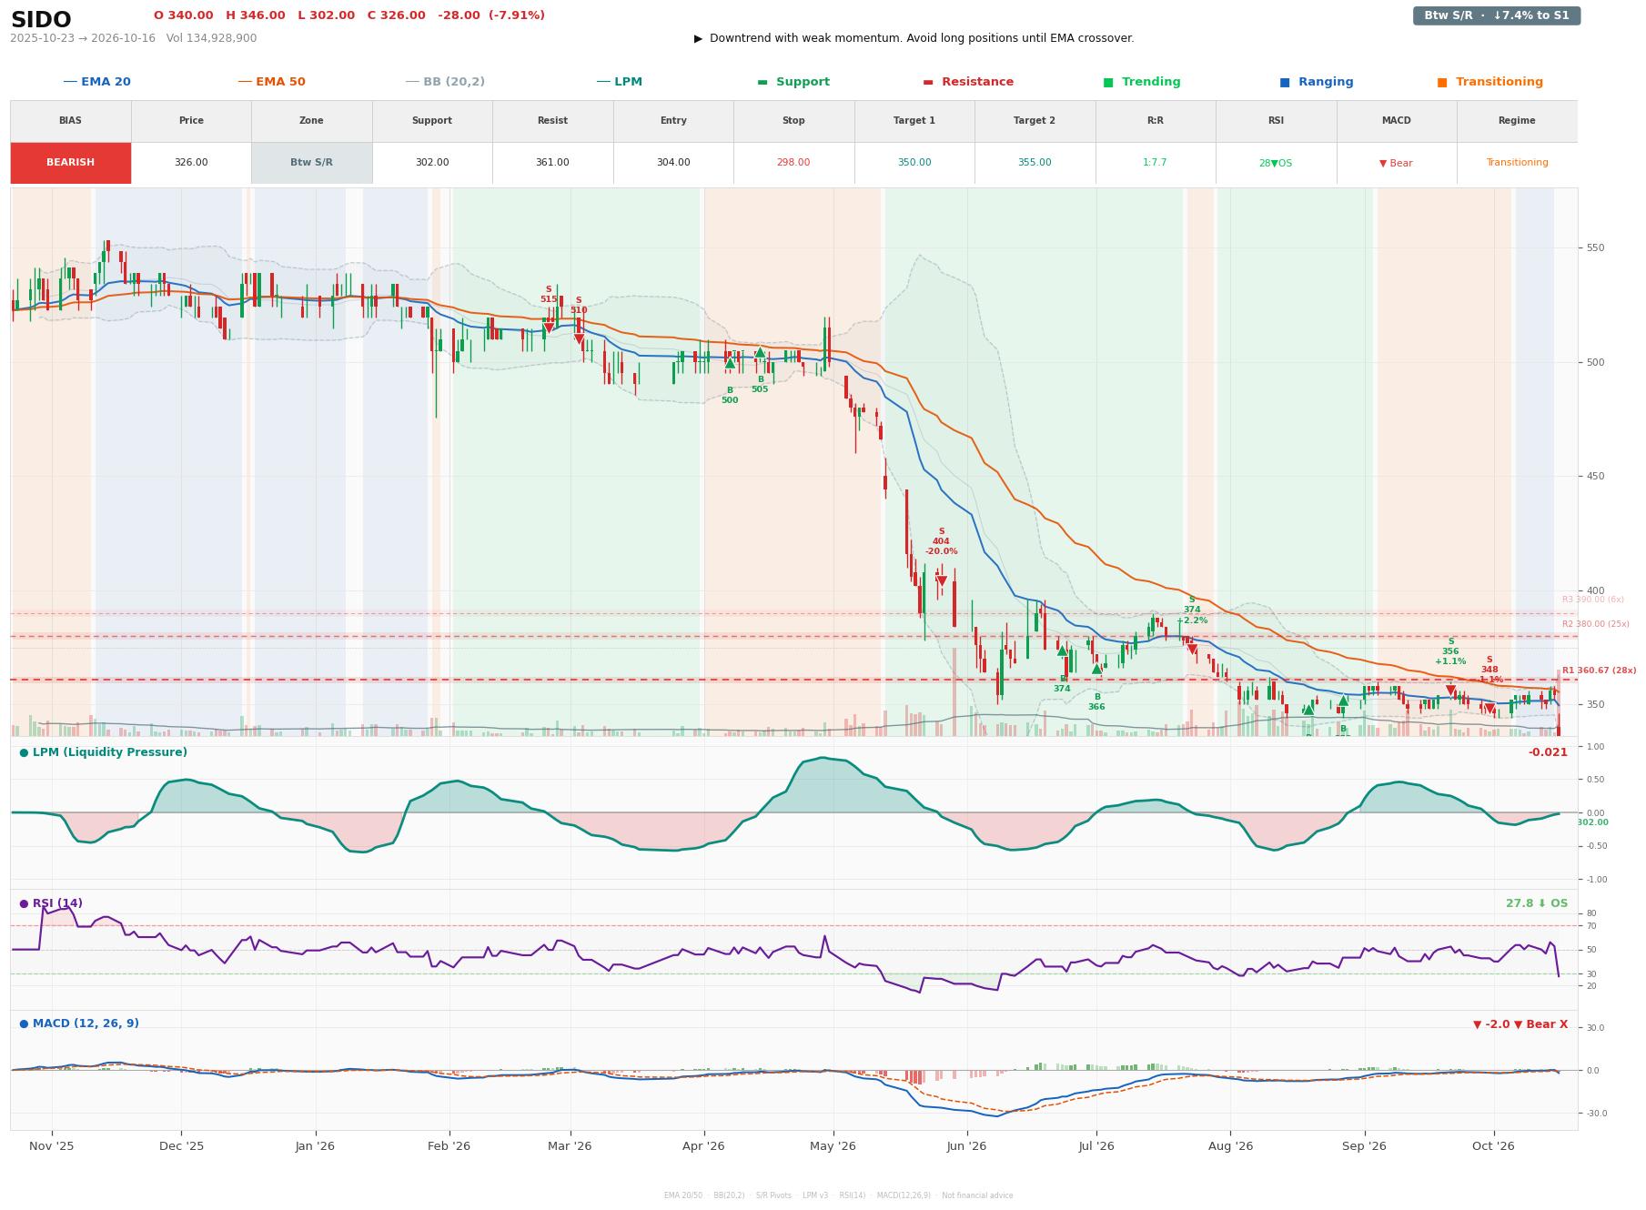Select the EMA 50 legend entry

(271, 82)
